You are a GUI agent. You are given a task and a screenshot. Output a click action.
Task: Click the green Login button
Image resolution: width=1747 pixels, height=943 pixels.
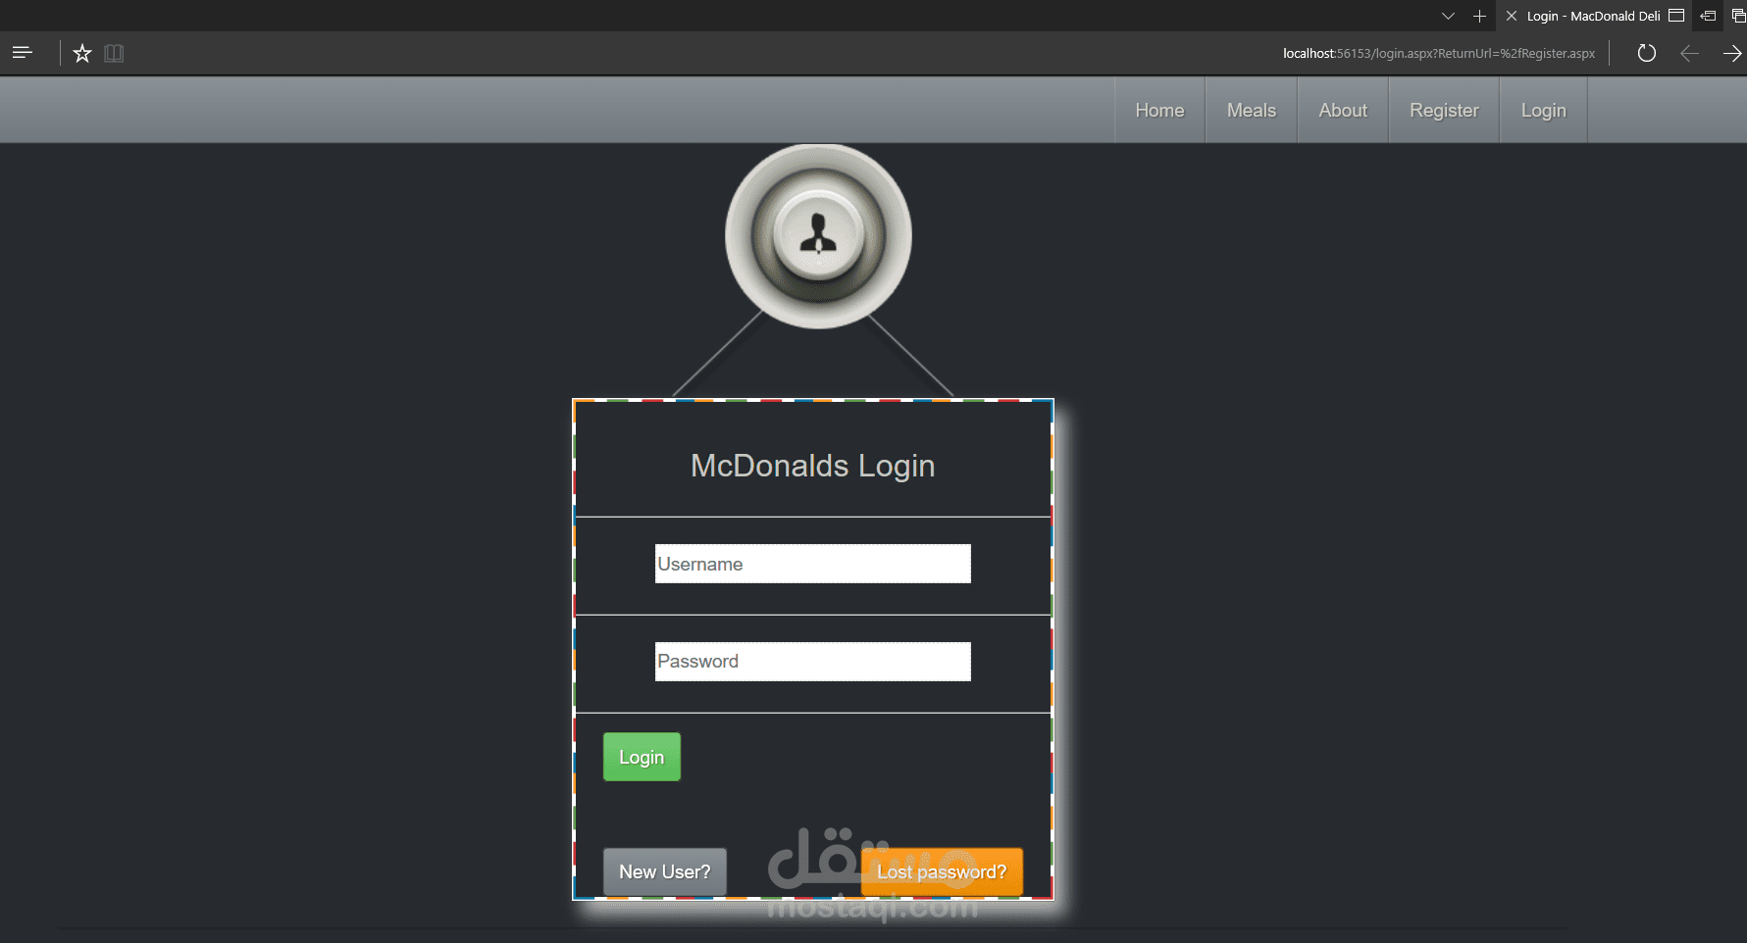pos(642,757)
